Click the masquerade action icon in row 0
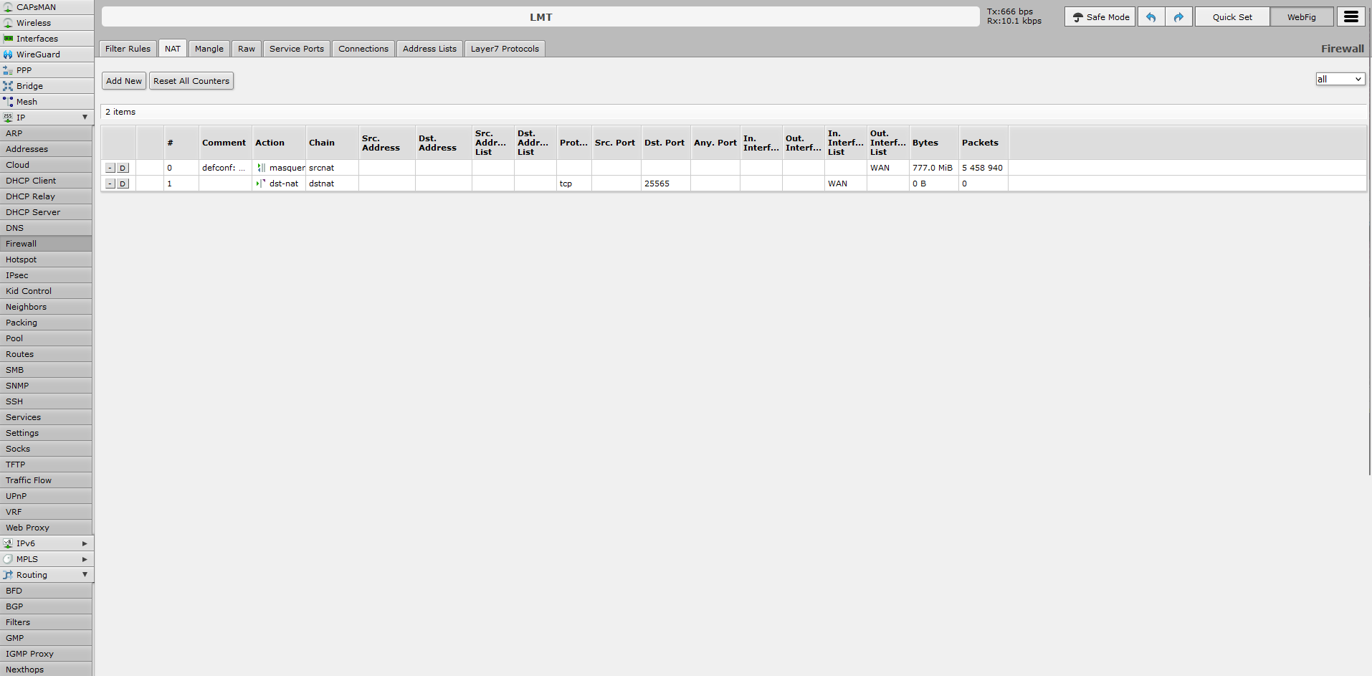 coord(262,168)
